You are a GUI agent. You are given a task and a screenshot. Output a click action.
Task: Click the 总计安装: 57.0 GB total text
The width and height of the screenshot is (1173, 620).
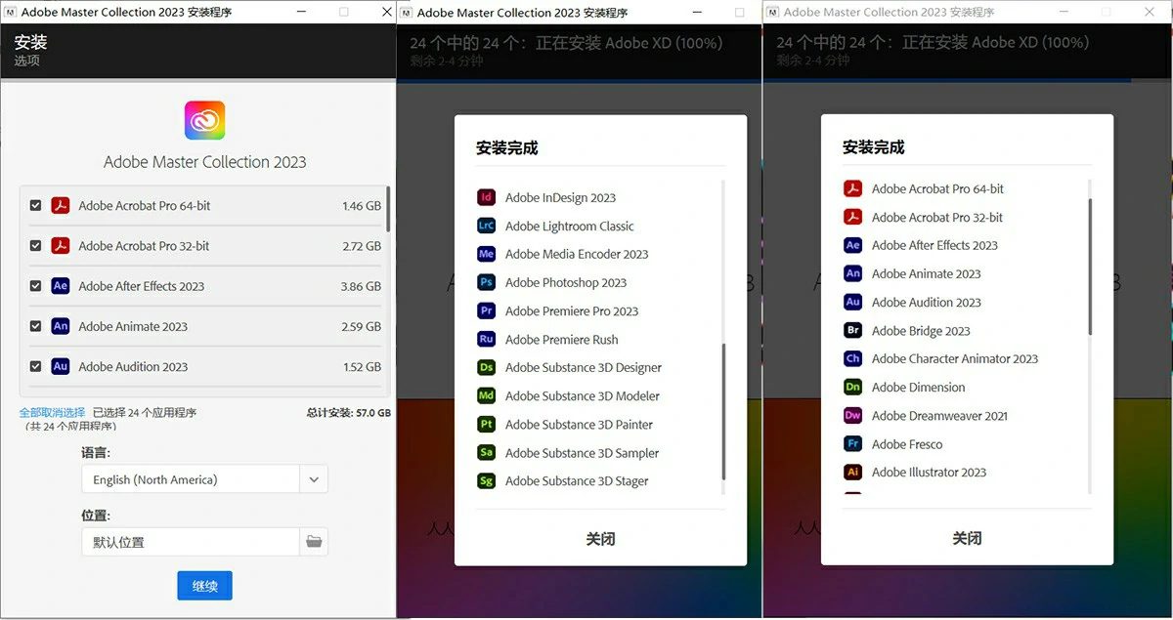(x=349, y=413)
